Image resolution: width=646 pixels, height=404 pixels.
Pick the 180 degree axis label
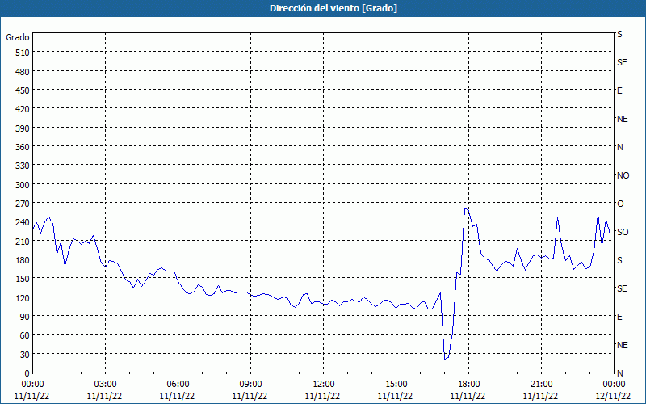[23, 260]
